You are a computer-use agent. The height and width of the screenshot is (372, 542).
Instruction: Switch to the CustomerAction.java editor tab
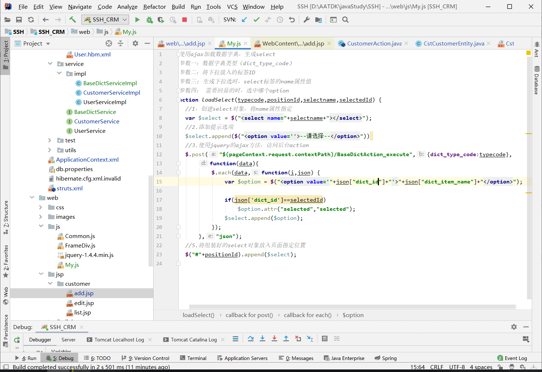coord(374,43)
